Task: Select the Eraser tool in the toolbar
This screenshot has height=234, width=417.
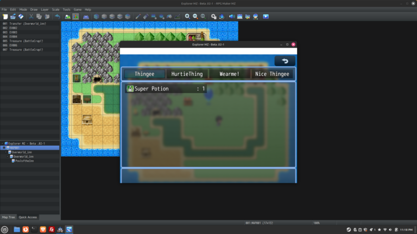Action: click(x=146, y=16)
